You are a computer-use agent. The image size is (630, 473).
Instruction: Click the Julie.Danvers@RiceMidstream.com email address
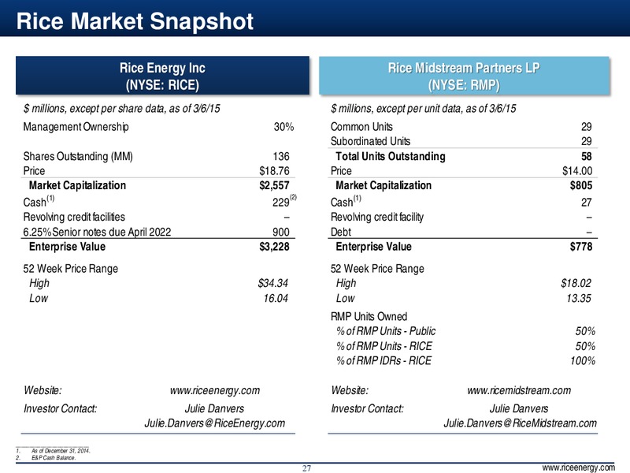[x=520, y=423]
